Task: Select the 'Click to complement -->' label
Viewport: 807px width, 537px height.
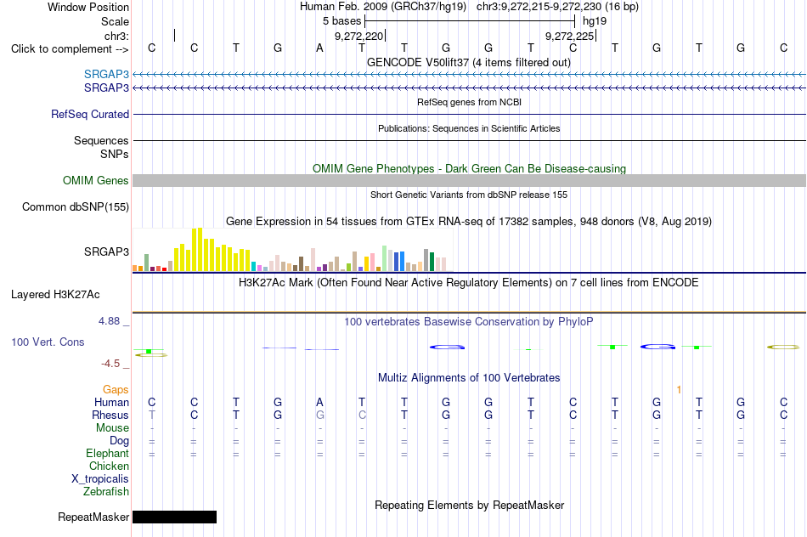Action: coord(70,49)
